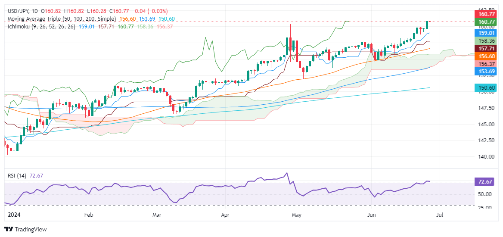Click the Apr label on time axis
The width and height of the screenshot is (503, 237).
pos(225,214)
